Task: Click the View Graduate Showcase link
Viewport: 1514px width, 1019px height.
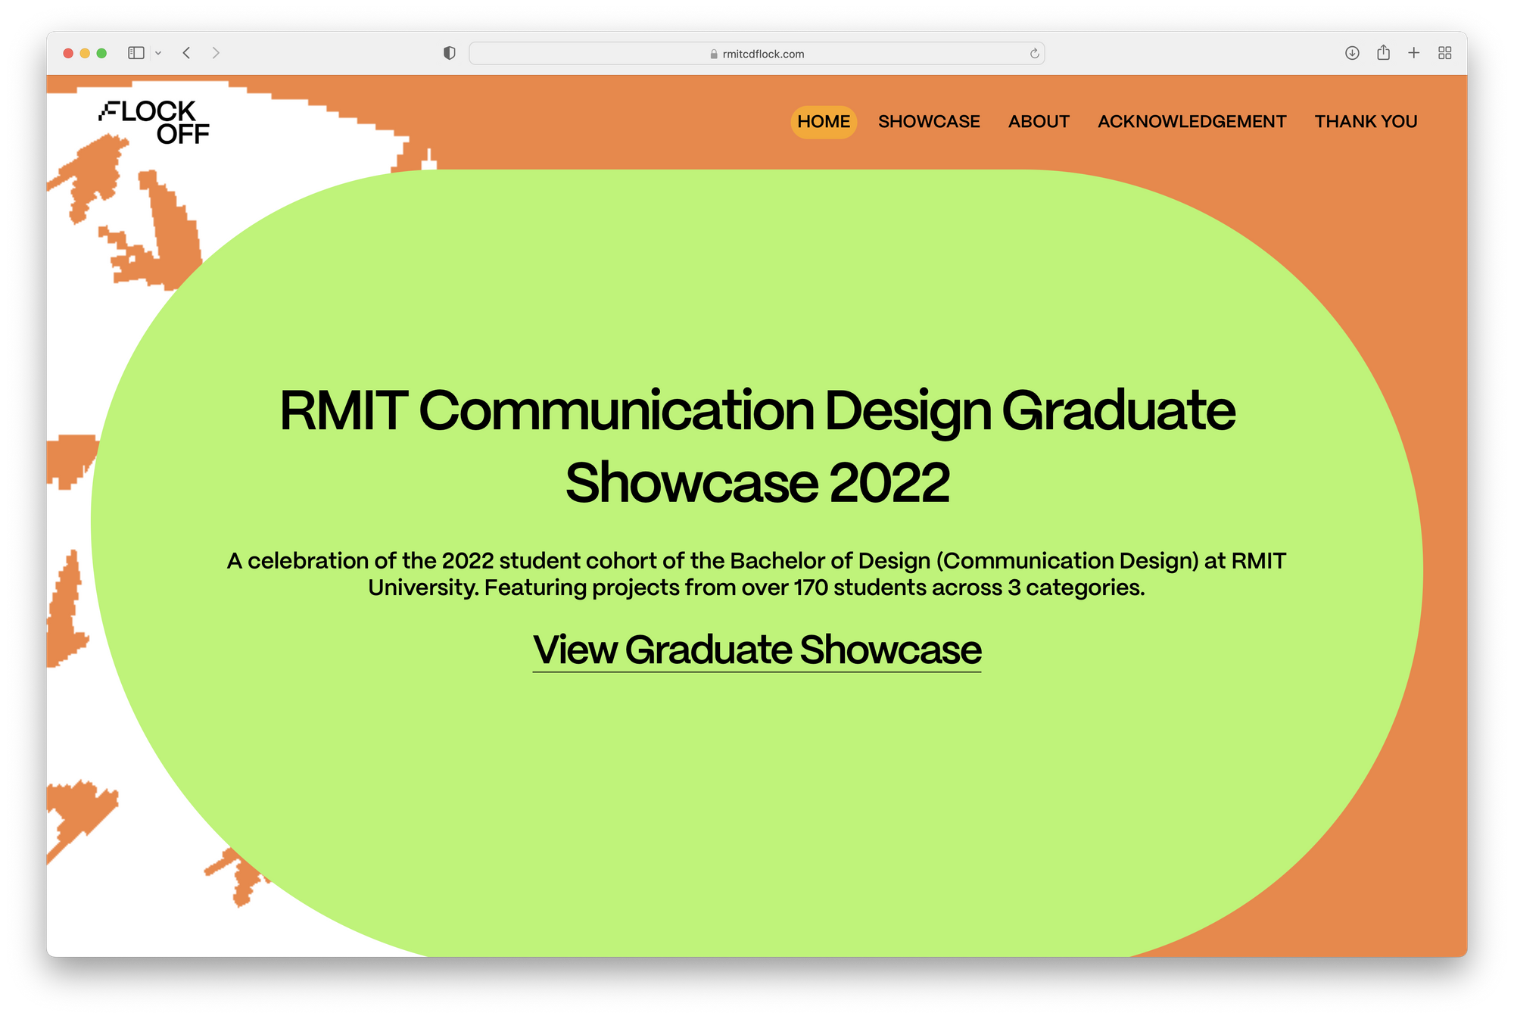Action: [757, 650]
